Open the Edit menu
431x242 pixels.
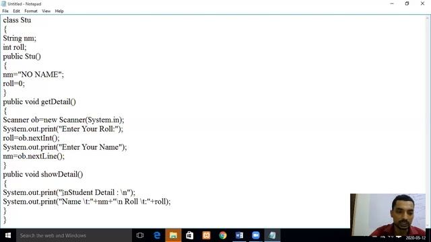(16, 11)
